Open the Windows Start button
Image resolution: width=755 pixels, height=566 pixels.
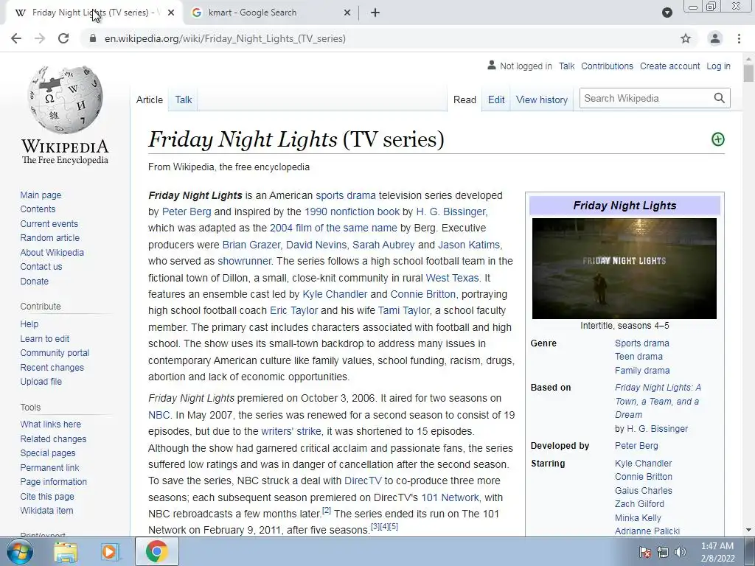pos(20,551)
